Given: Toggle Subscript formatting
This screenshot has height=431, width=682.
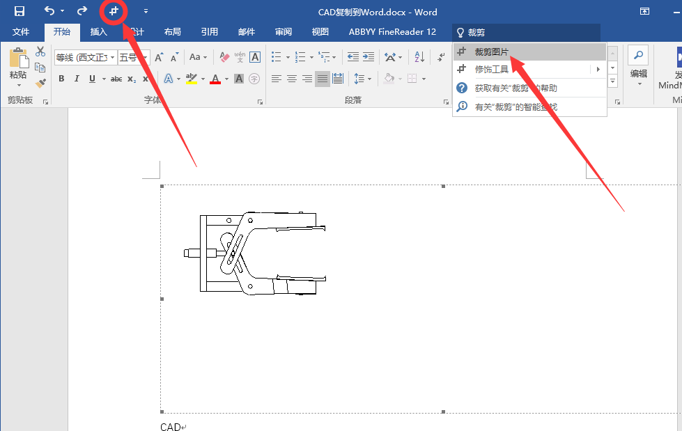Looking at the screenshot, I should pyautogui.click(x=132, y=79).
